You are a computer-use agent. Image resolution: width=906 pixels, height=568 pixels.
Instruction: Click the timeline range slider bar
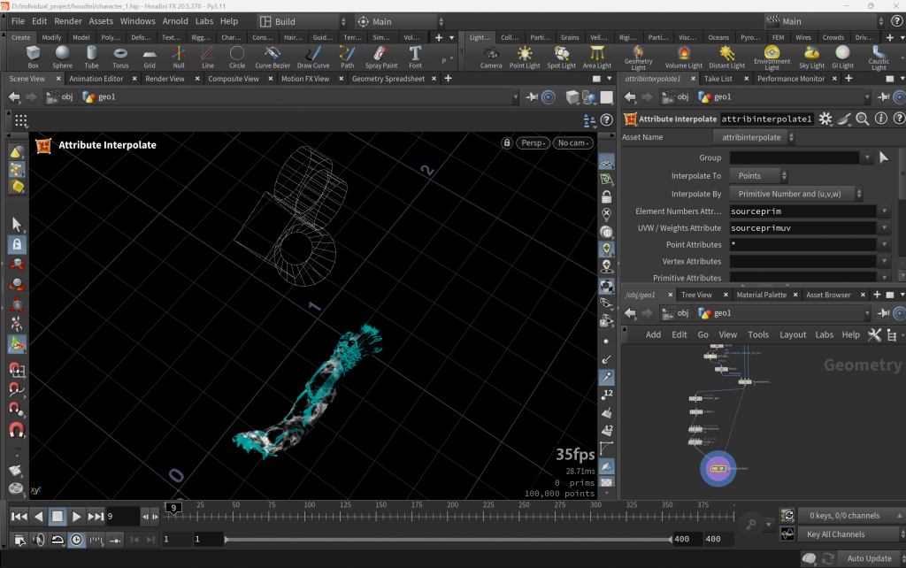point(447,539)
